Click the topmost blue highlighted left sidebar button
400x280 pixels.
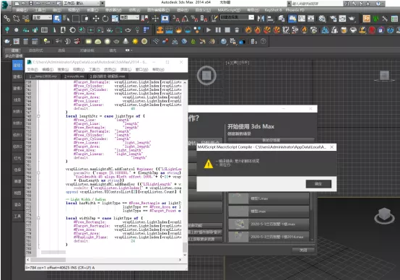tap(17, 65)
